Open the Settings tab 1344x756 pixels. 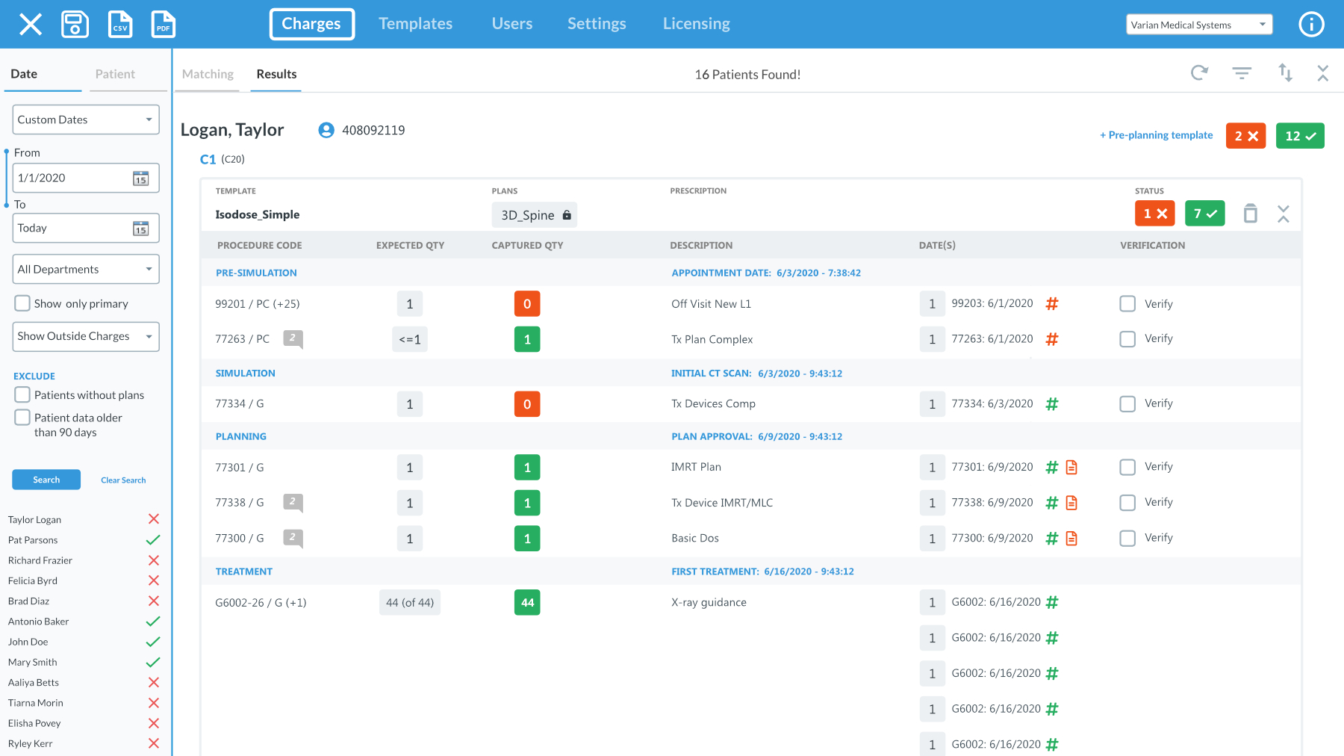pyautogui.click(x=597, y=24)
